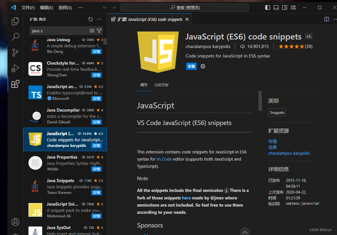Install the JavaScript (ES6) code snippets extension

pyautogui.click(x=191, y=66)
